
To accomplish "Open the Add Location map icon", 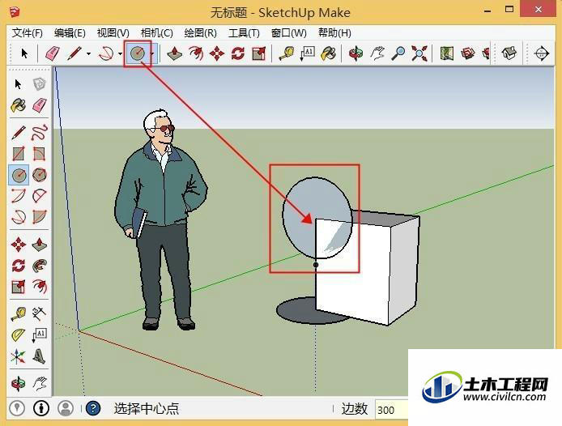I will [x=446, y=53].
